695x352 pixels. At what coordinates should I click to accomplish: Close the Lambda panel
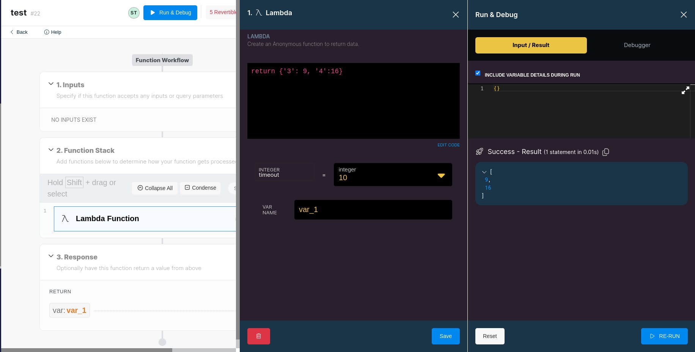click(x=456, y=14)
